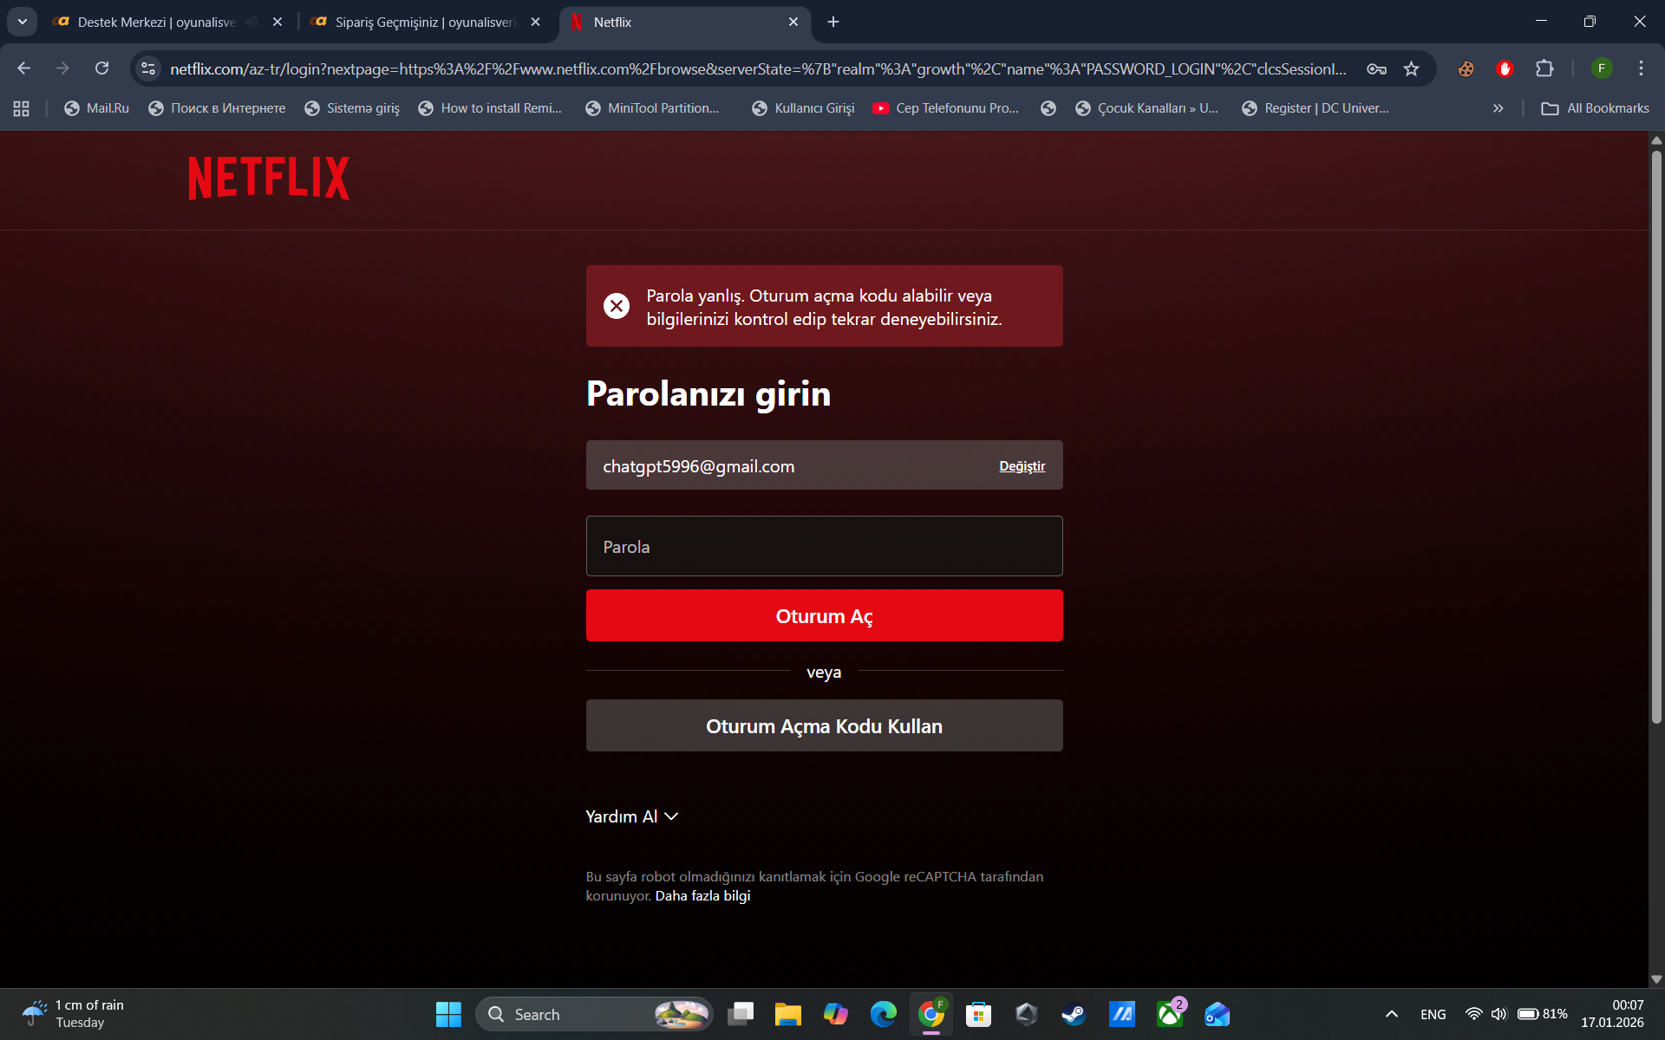Open Microsoft Store from the taskbar

(979, 1014)
